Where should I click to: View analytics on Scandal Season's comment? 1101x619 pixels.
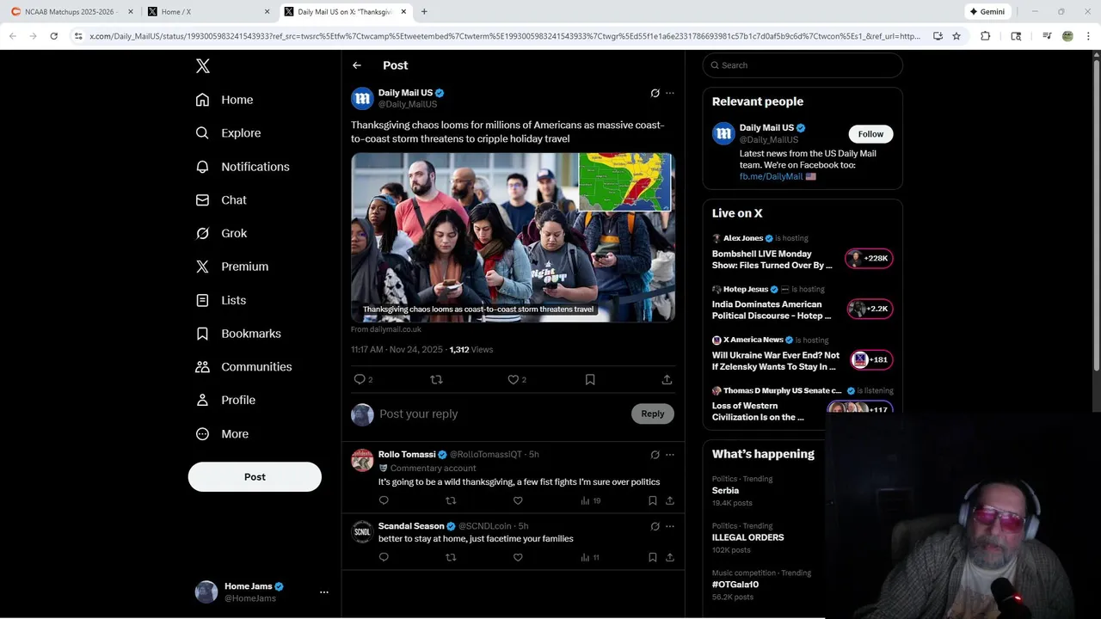[x=589, y=557]
